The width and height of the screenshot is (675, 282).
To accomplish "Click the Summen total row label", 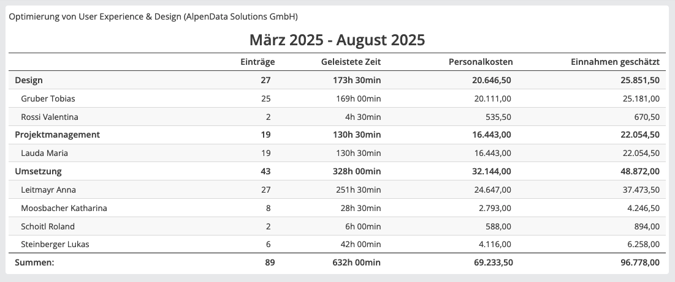I will click(x=34, y=263).
